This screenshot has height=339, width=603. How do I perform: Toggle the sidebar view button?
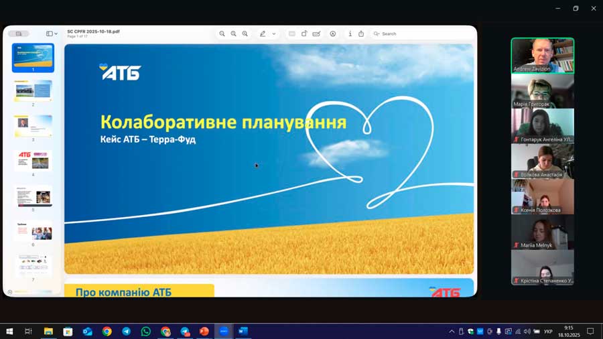[49, 33]
